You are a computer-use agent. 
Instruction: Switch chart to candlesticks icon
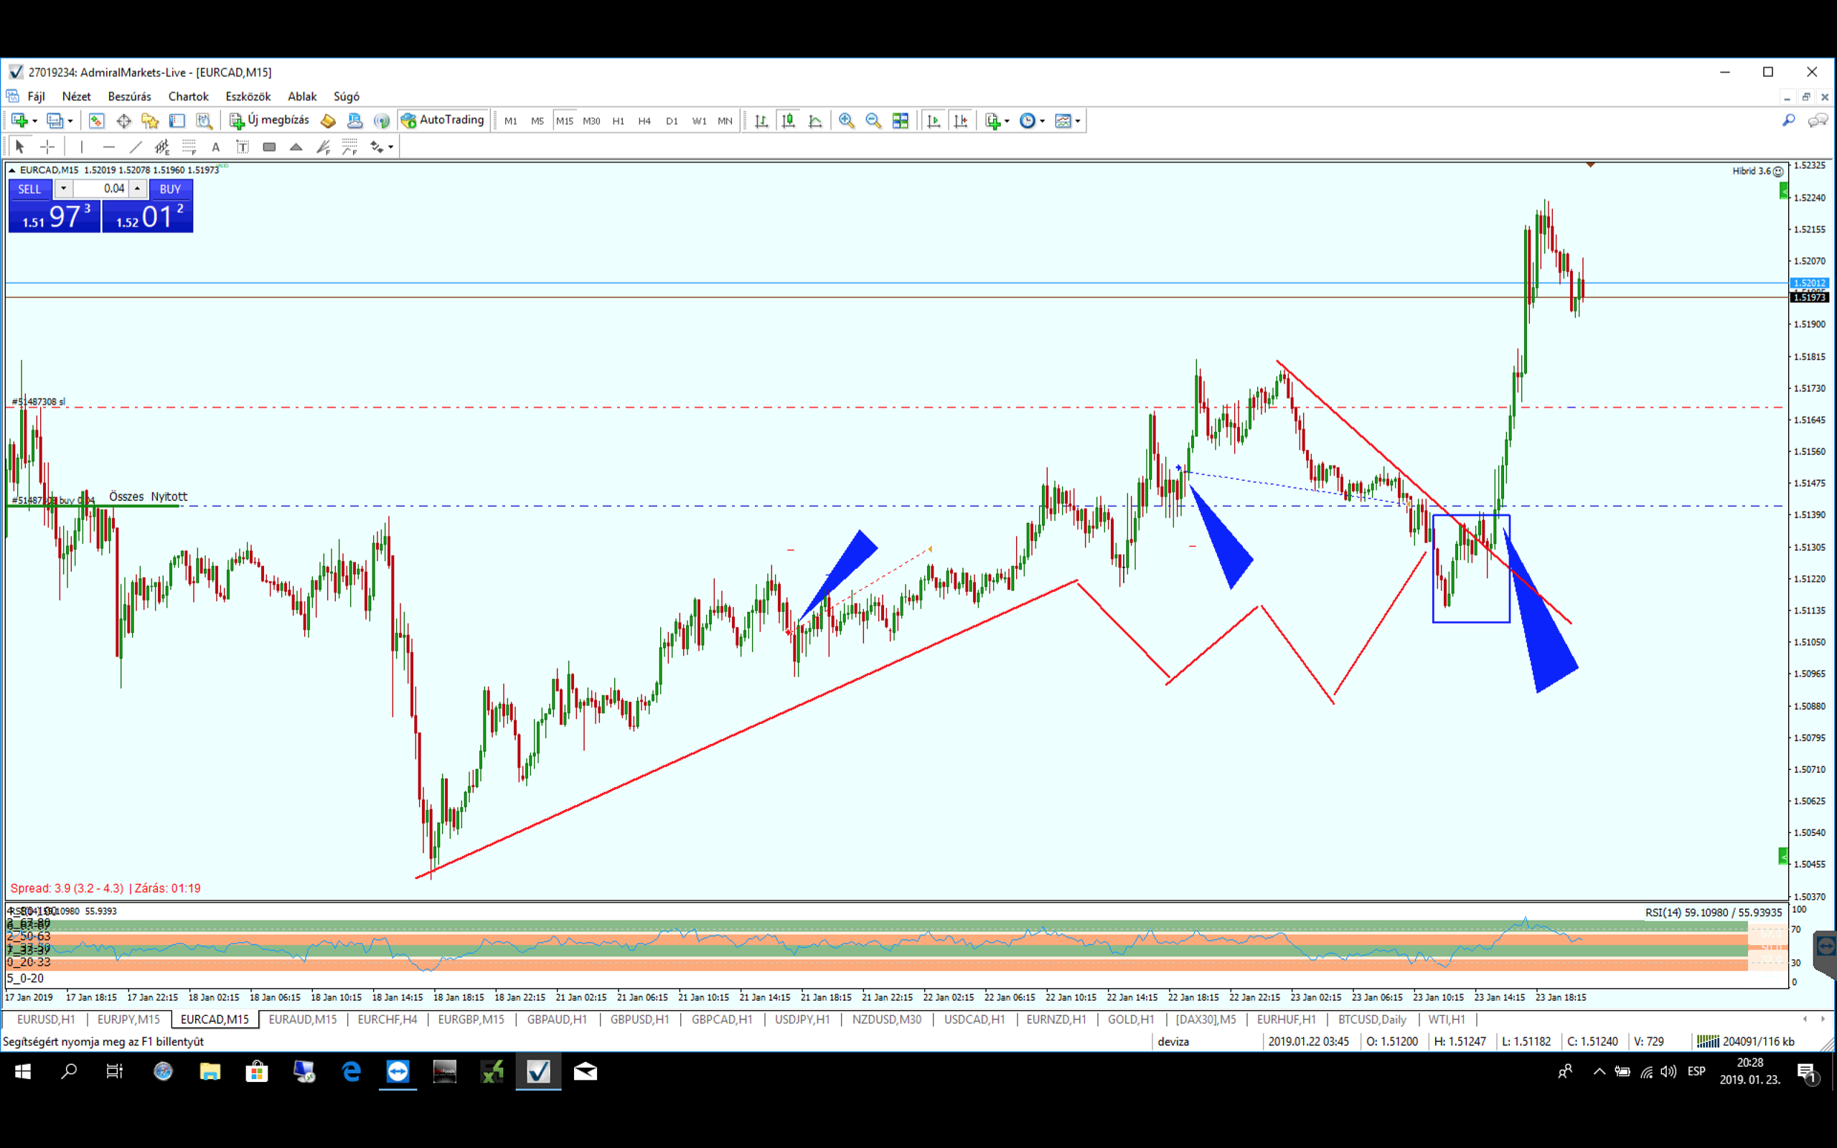click(x=788, y=121)
